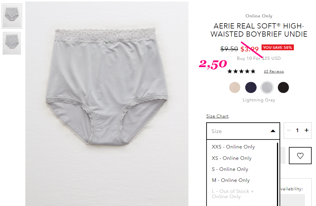Viewport: 316px width, 206px height.
Task: Select the Lightning Gray color swatch
Action: [267, 87]
